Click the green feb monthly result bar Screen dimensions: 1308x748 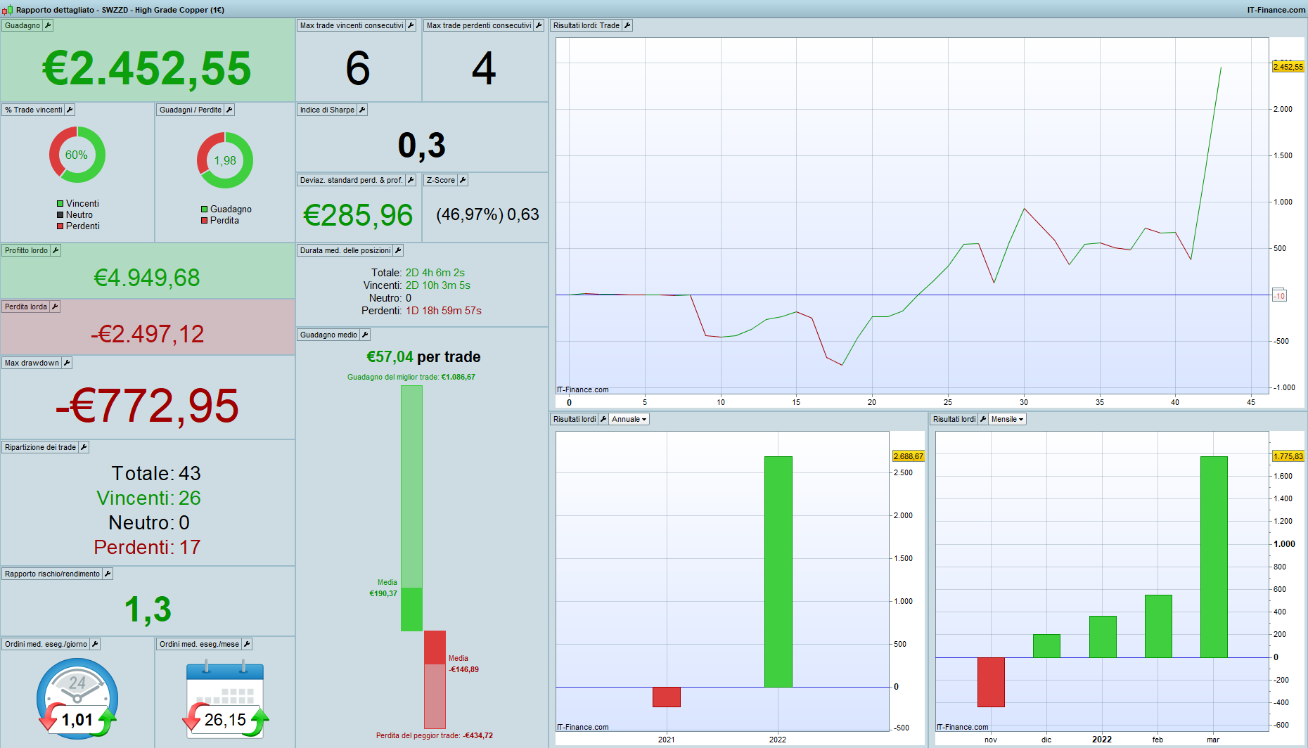(1158, 626)
